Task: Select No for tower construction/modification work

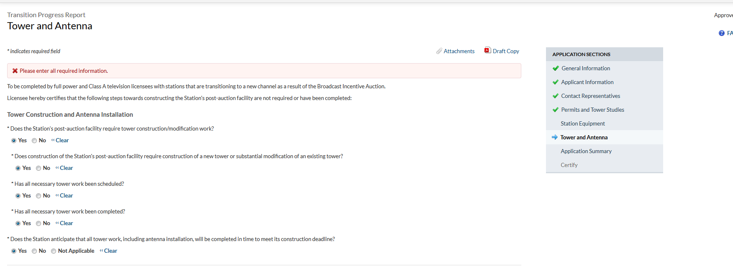Action: click(x=34, y=141)
